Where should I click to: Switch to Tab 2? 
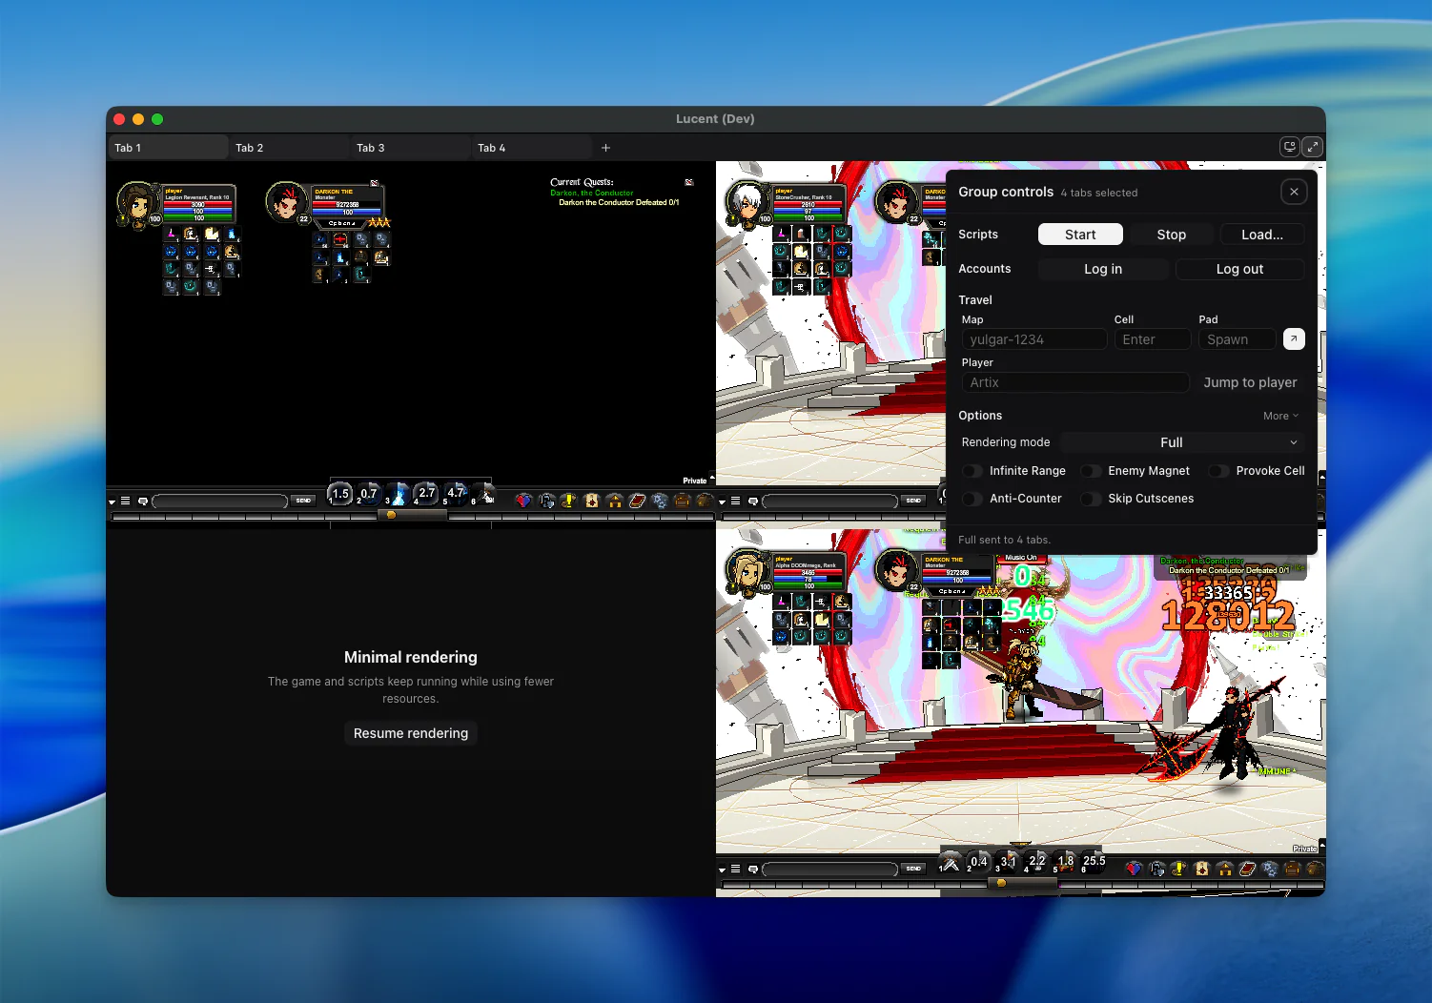coord(289,148)
